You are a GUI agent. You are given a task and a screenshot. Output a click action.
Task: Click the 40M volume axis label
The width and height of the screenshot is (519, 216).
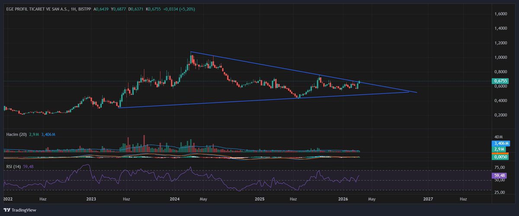[x=498, y=138]
